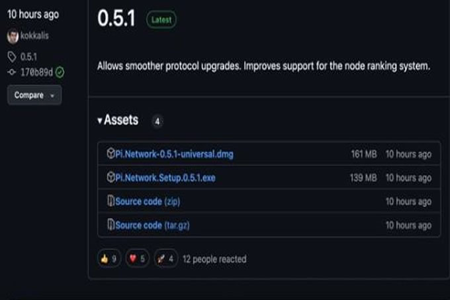Collapse the Assets section triangle
Screen dimensions: 450x300
[x=99, y=121]
